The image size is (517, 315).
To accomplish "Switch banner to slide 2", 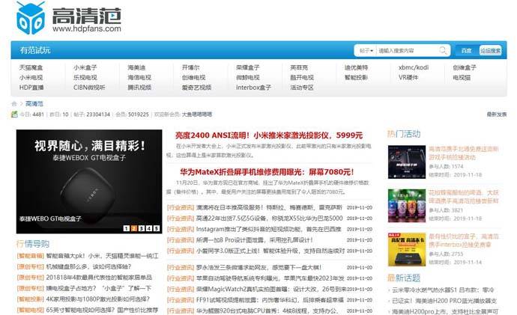I will tap(134, 228).
